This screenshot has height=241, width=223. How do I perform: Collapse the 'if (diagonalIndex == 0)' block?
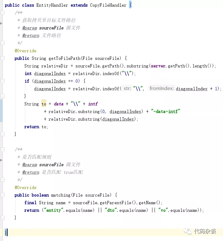coord(2,81)
